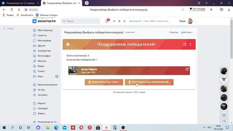The width and height of the screenshot is (233, 131).
Task: Click the browser back arrow
Action: click(x=4, y=10)
